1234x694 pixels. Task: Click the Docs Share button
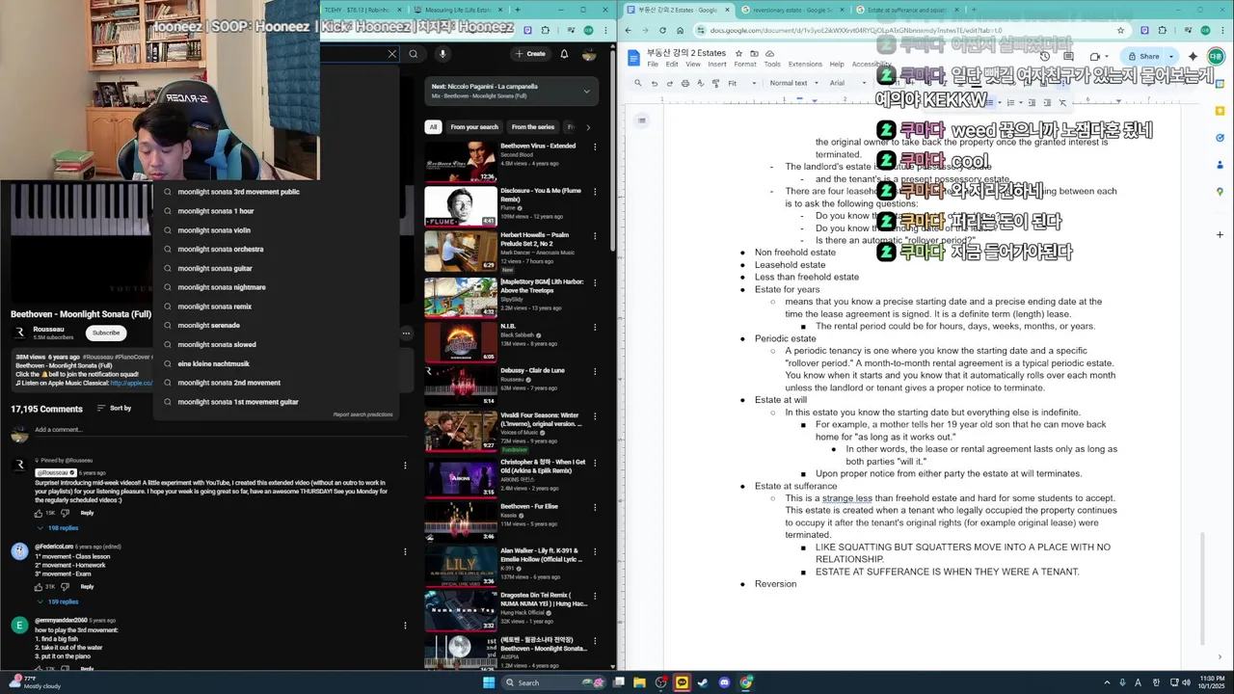click(x=1143, y=56)
